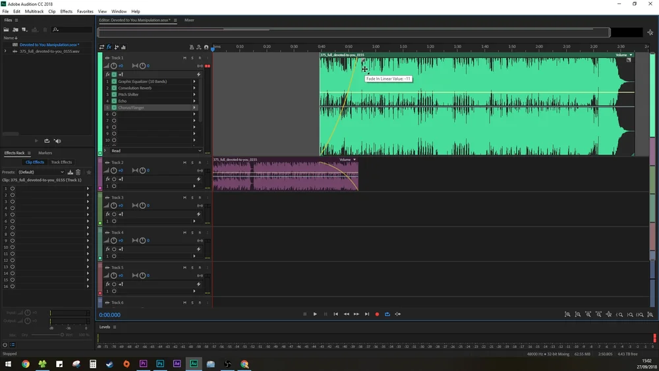The width and height of the screenshot is (659, 371).
Task: Open the Effects menu in menu bar
Action: click(66, 11)
